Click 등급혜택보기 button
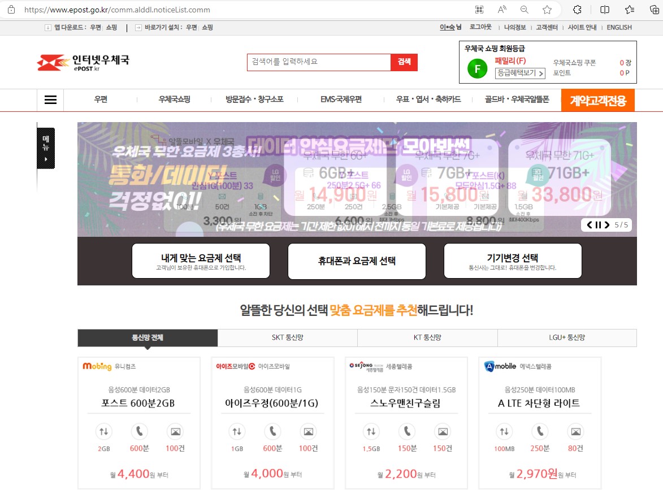The width and height of the screenshot is (663, 490). (x=520, y=73)
